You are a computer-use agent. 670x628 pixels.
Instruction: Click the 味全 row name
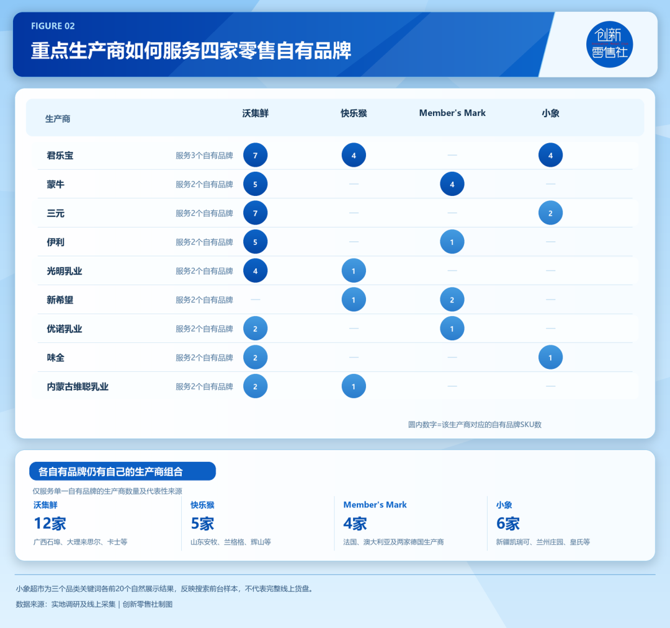56,358
